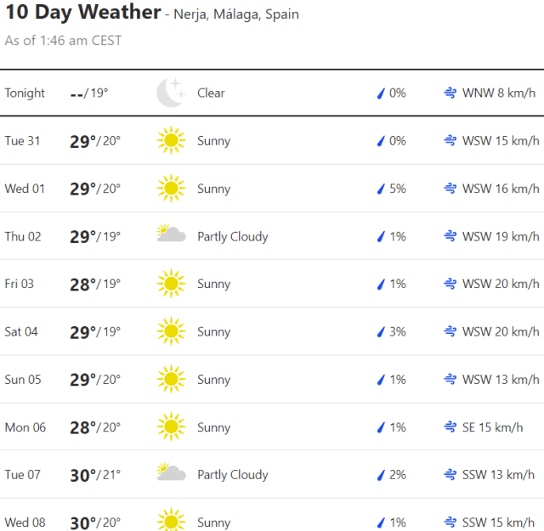544x531 pixels.
Task: Expand the Tonight forecast row
Action: [x=272, y=93]
